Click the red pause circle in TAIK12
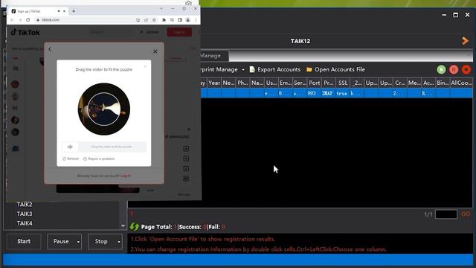Viewport: 476px width, 268px height. click(x=454, y=69)
